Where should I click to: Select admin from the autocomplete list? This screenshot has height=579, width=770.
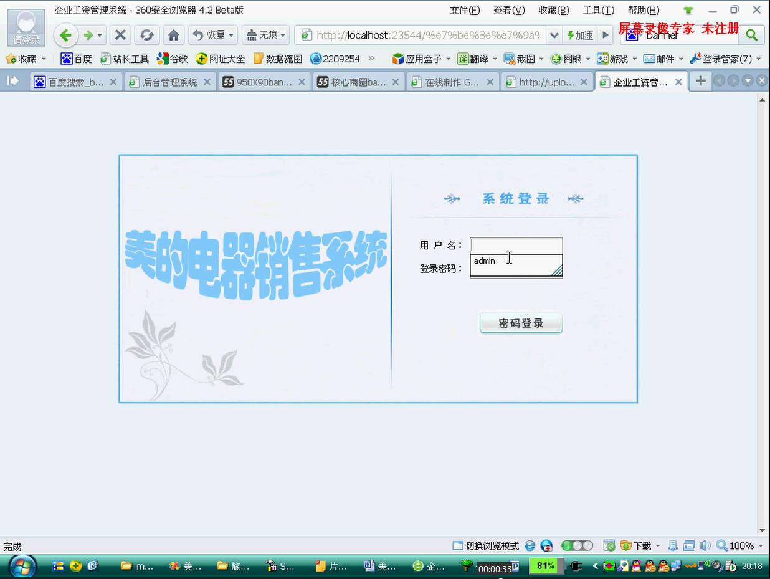click(x=516, y=261)
